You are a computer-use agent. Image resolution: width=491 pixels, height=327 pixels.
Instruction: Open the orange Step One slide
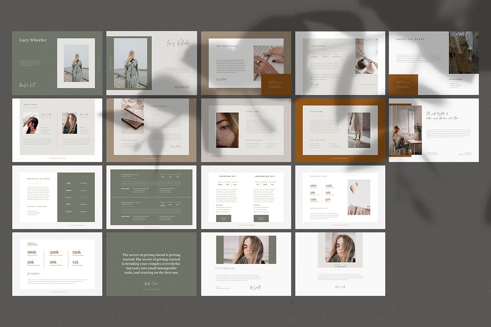340,130
